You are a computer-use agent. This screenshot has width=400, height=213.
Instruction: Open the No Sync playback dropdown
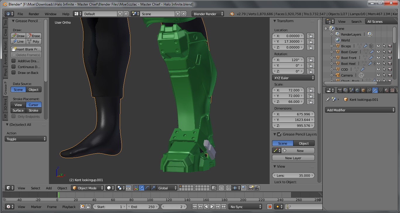pos(245,207)
